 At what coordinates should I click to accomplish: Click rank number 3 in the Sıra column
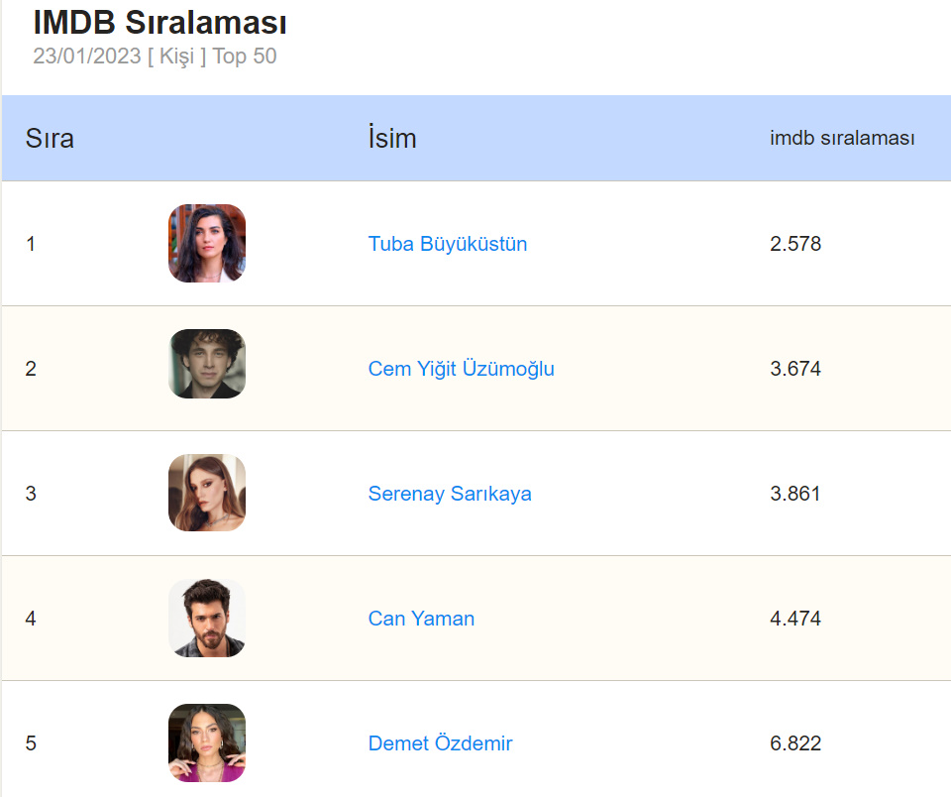pyautogui.click(x=31, y=494)
